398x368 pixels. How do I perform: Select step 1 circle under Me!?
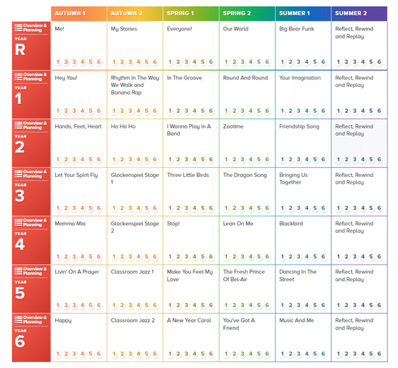pyautogui.click(x=58, y=62)
